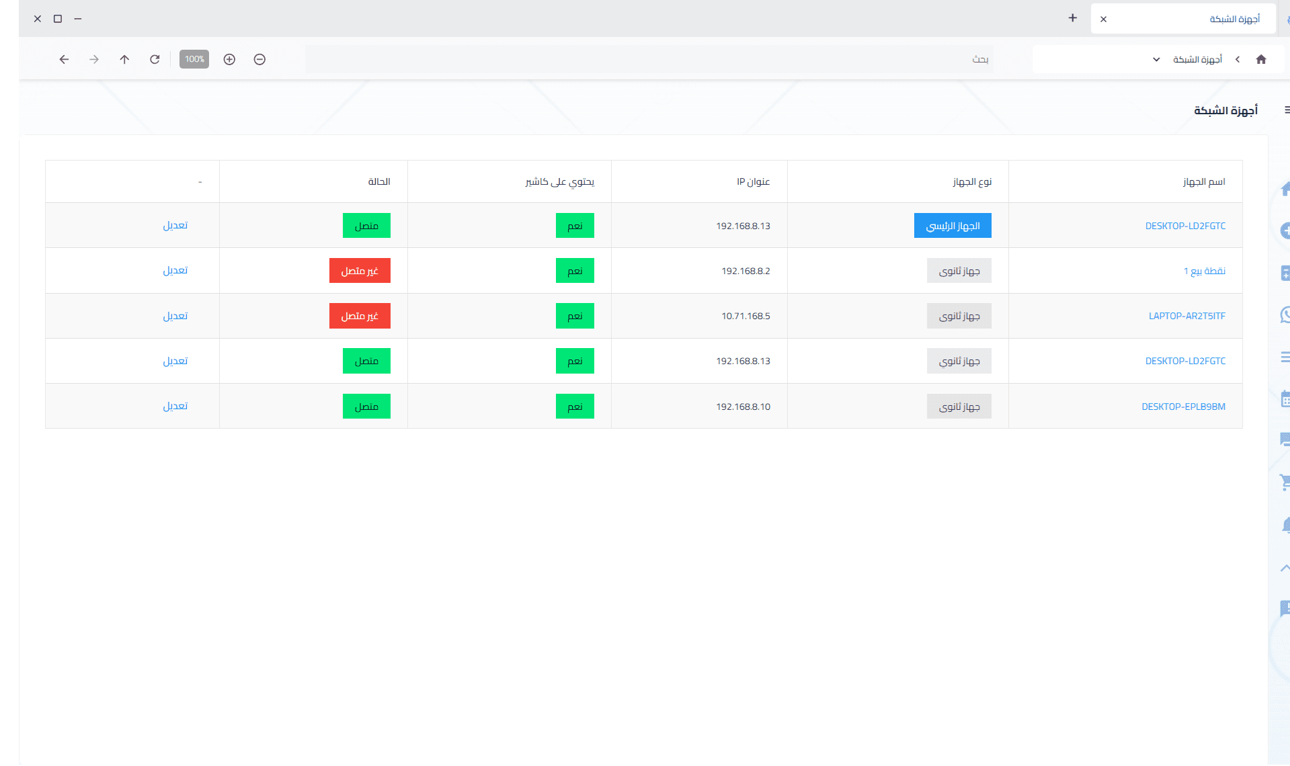
Task: Zoom out using the minus circle icon
Action: click(259, 59)
